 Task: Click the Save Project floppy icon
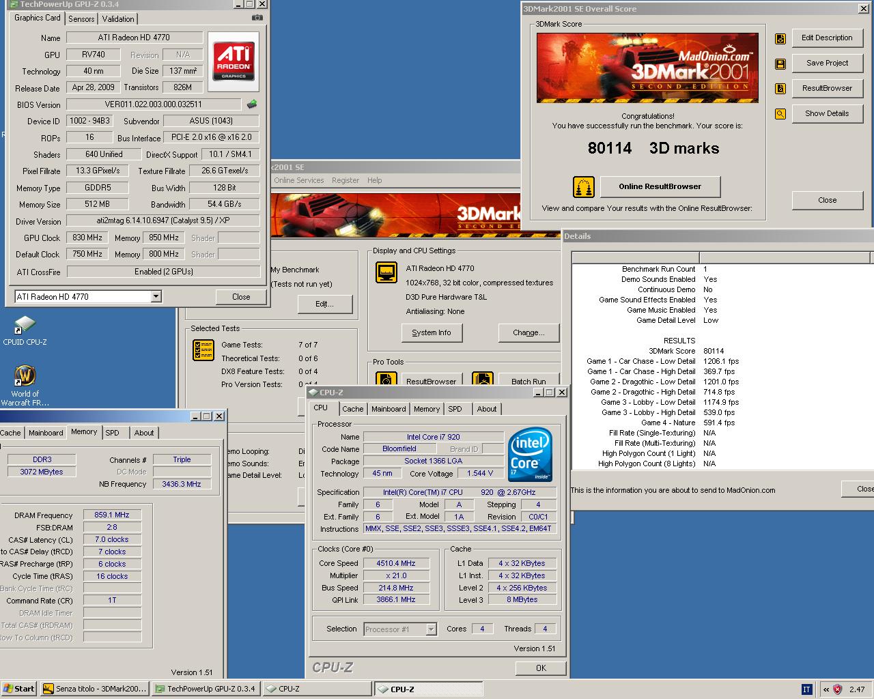(780, 64)
